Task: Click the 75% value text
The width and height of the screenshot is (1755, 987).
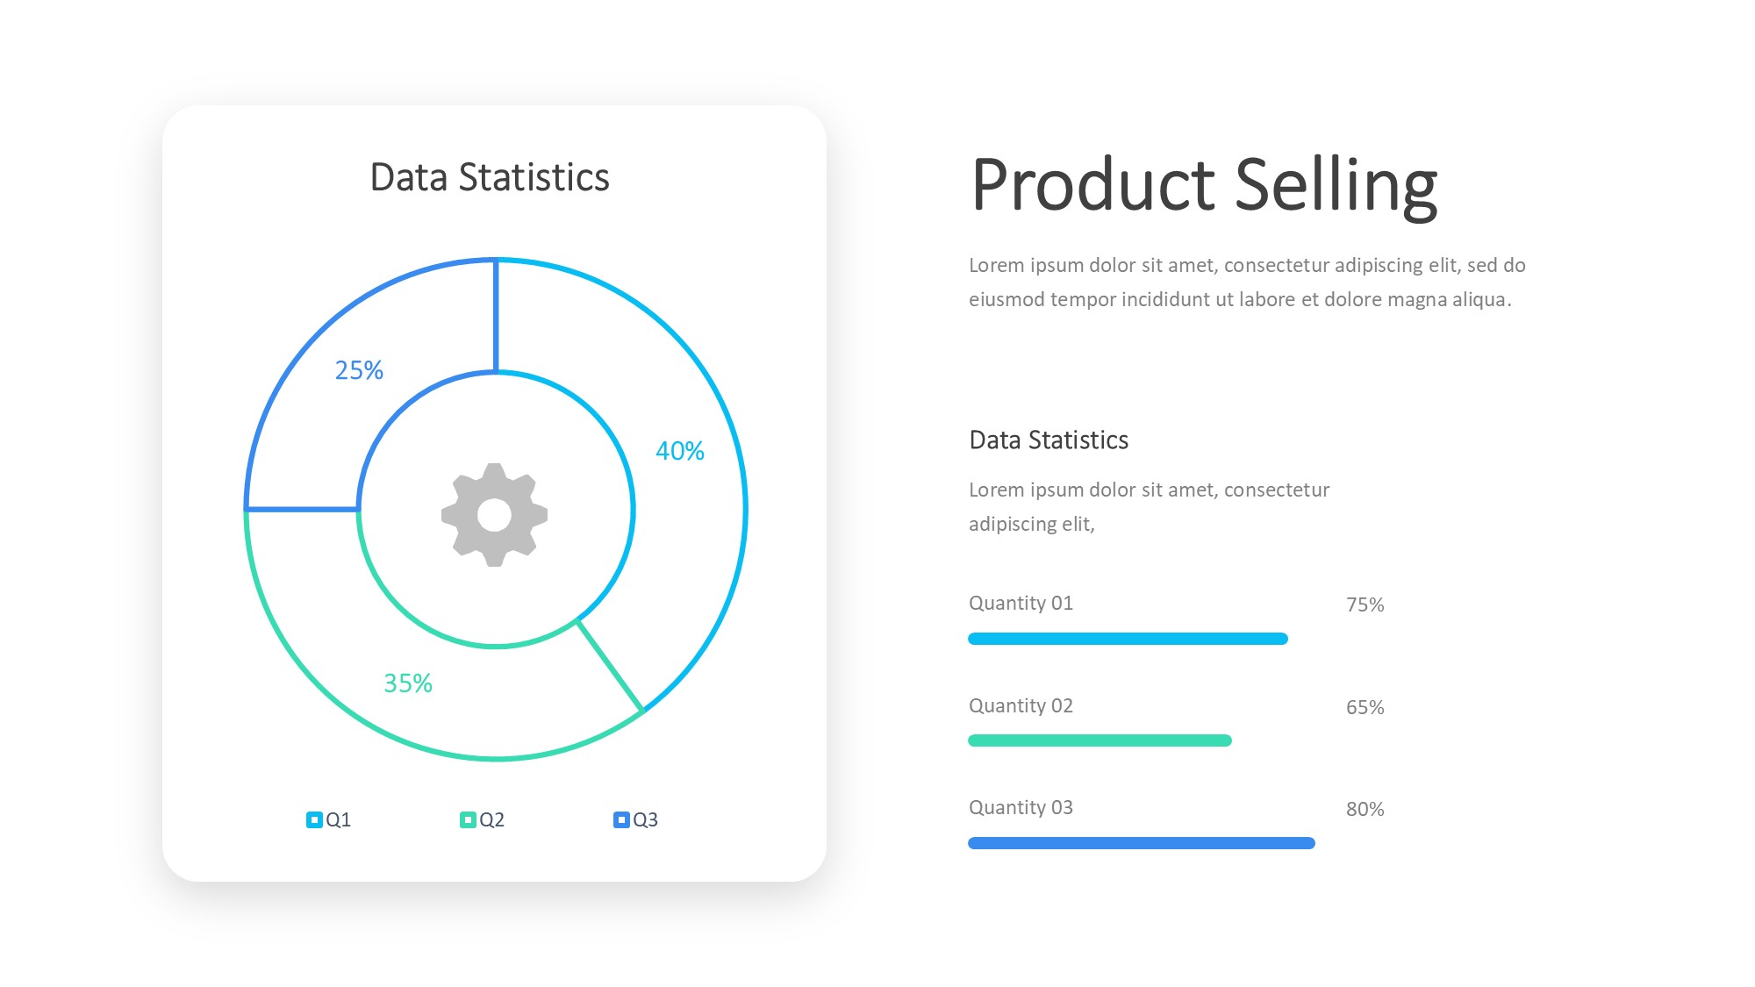Action: [1365, 605]
